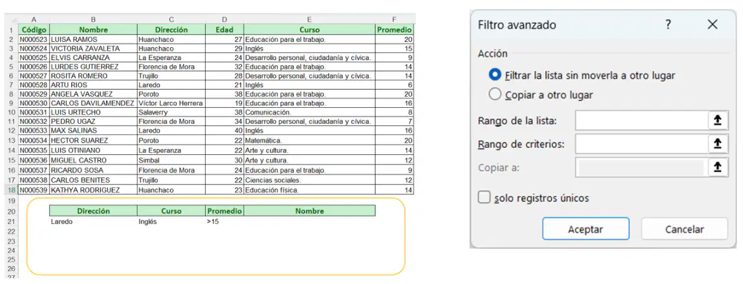The image size is (743, 284).
Task: Focus the Rango de criterios field
Action: 641,143
